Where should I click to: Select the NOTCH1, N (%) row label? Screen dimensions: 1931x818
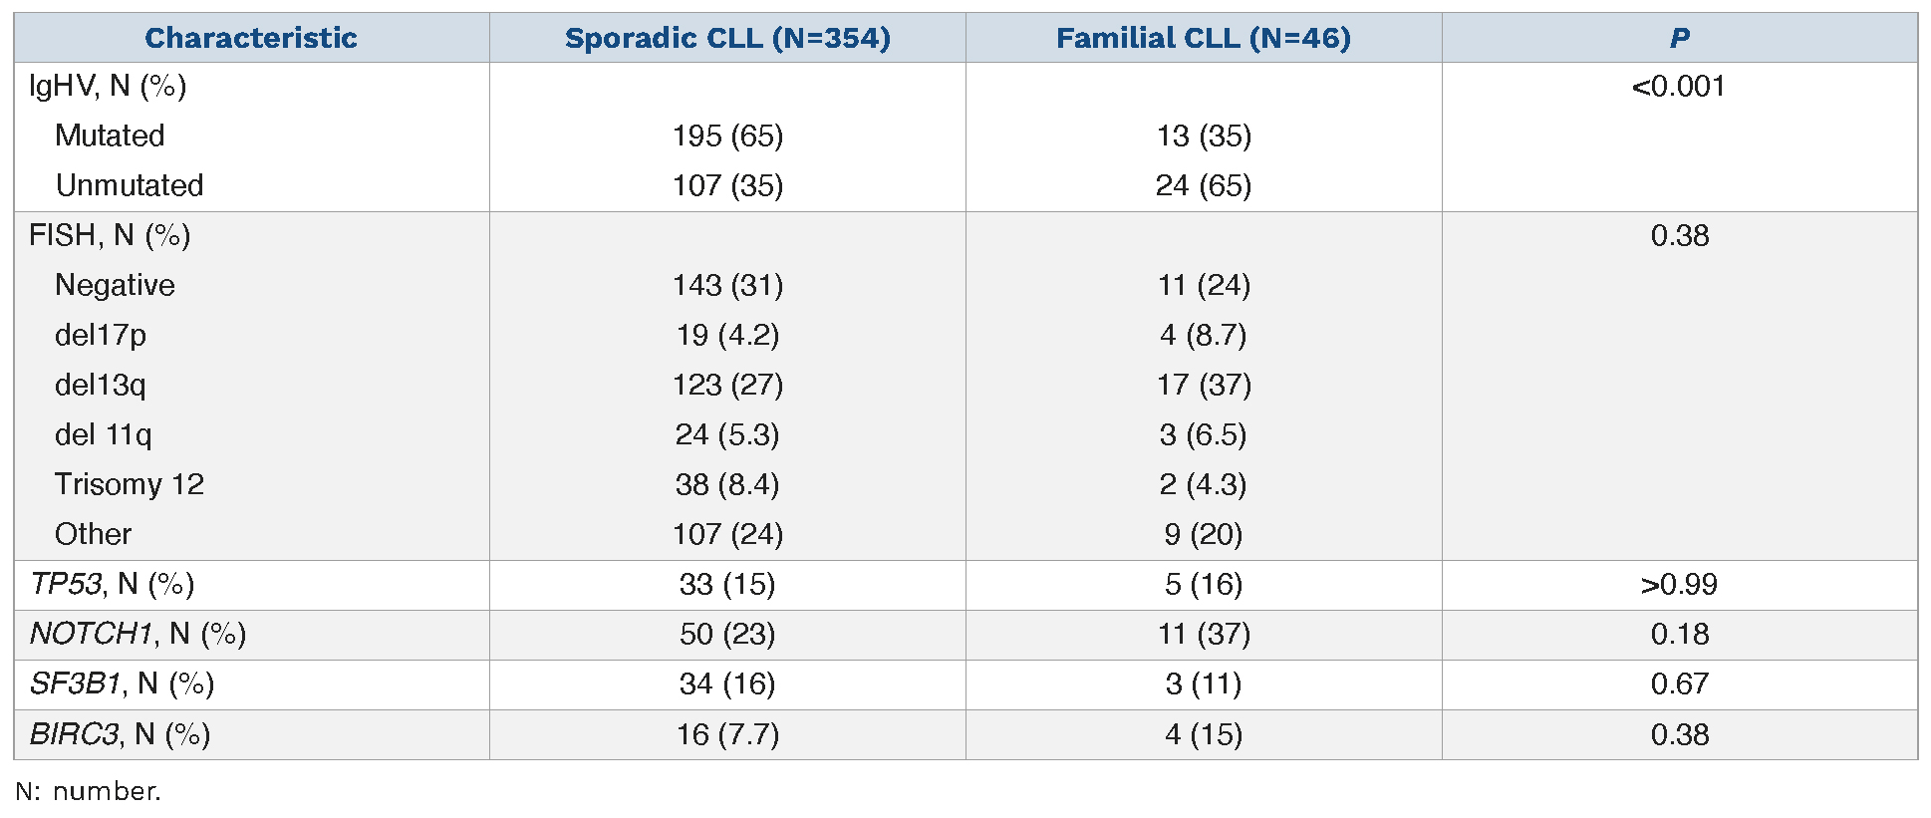138,634
